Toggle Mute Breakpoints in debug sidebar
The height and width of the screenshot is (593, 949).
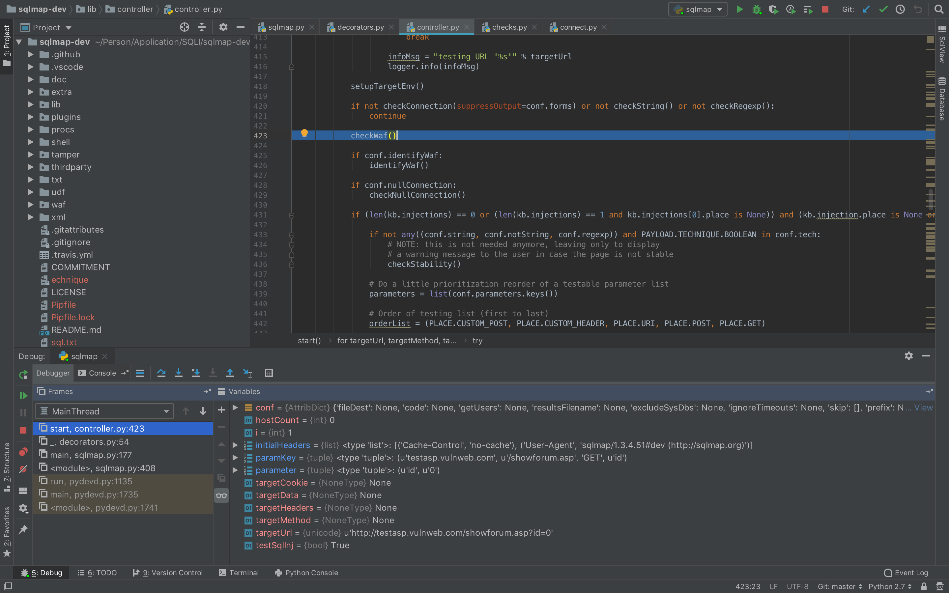click(23, 469)
